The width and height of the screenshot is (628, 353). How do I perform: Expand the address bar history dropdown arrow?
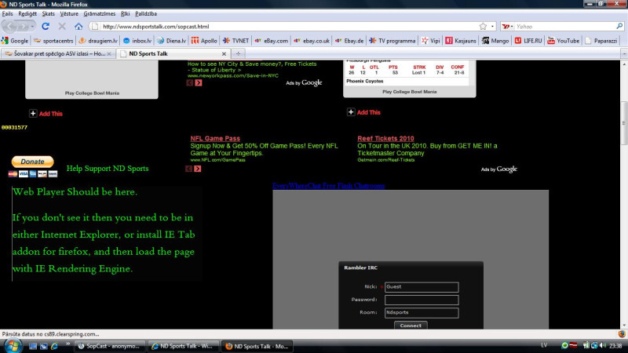[x=492, y=27]
